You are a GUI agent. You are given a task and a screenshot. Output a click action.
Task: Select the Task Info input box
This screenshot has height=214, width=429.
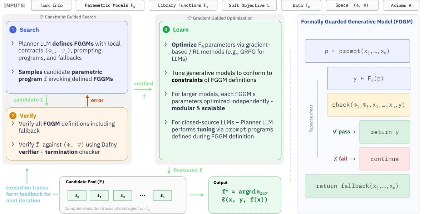coord(51,5)
